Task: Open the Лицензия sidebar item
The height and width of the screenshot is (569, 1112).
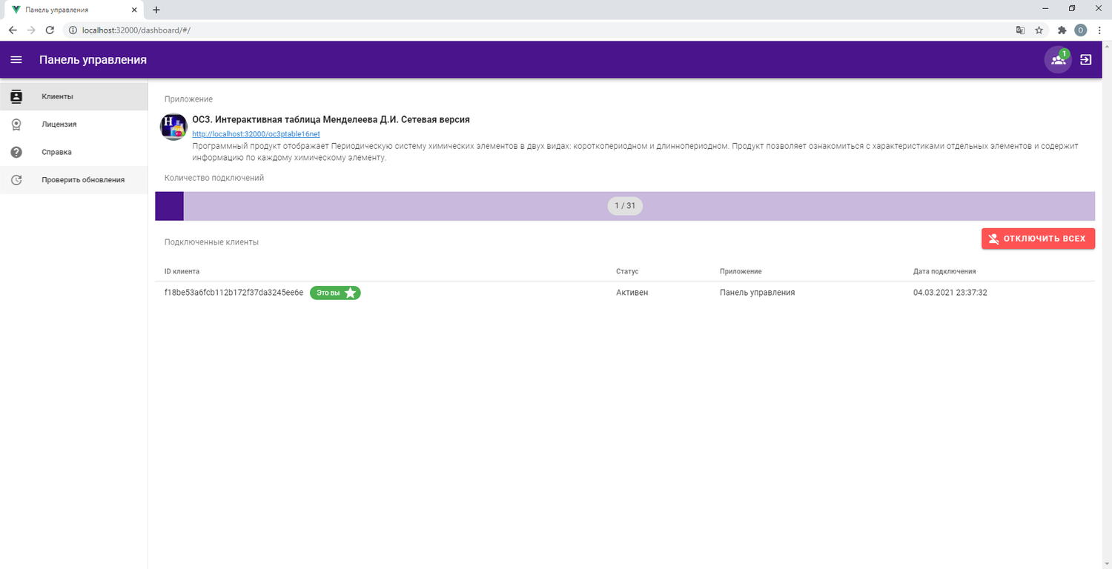Action: tap(59, 124)
